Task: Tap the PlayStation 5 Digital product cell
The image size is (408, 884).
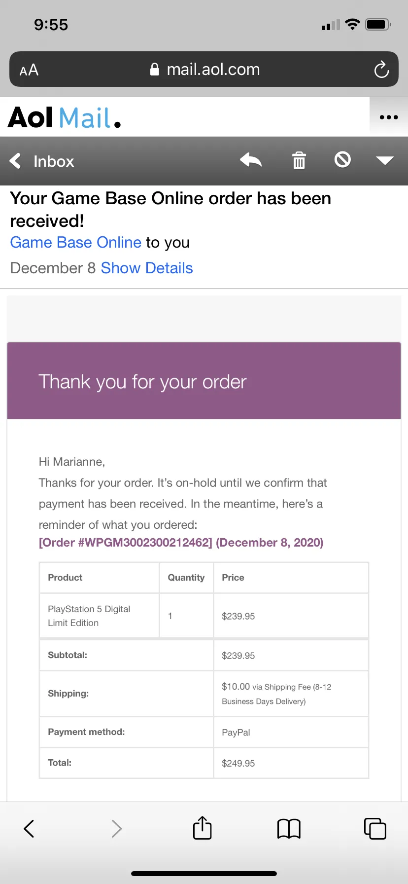Action: tap(99, 616)
